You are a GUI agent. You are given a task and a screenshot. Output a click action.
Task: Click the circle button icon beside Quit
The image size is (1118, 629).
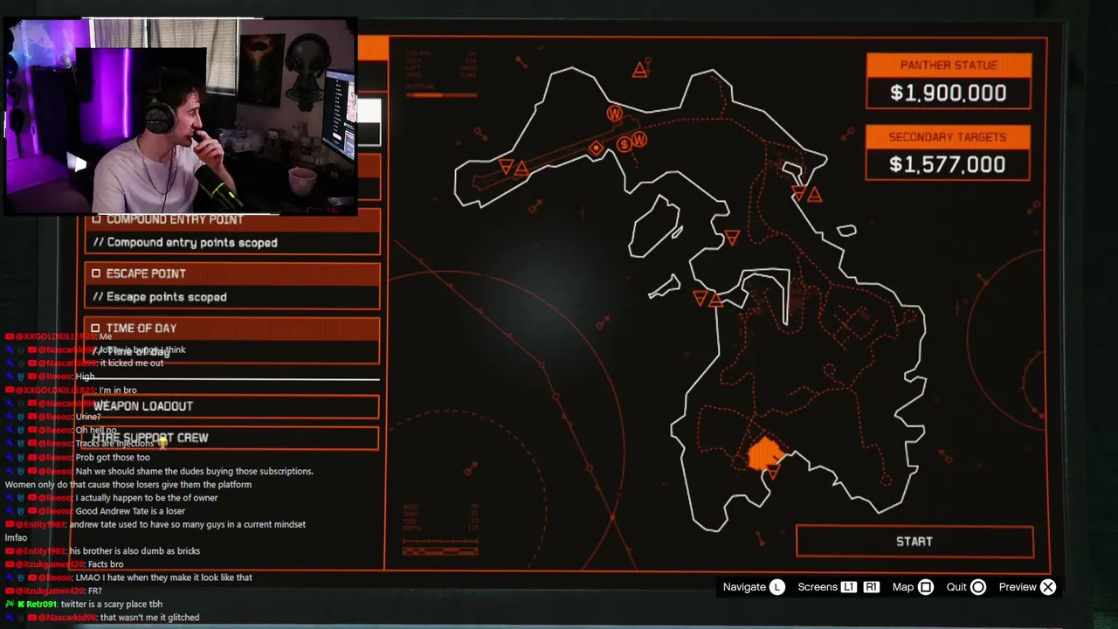[978, 587]
